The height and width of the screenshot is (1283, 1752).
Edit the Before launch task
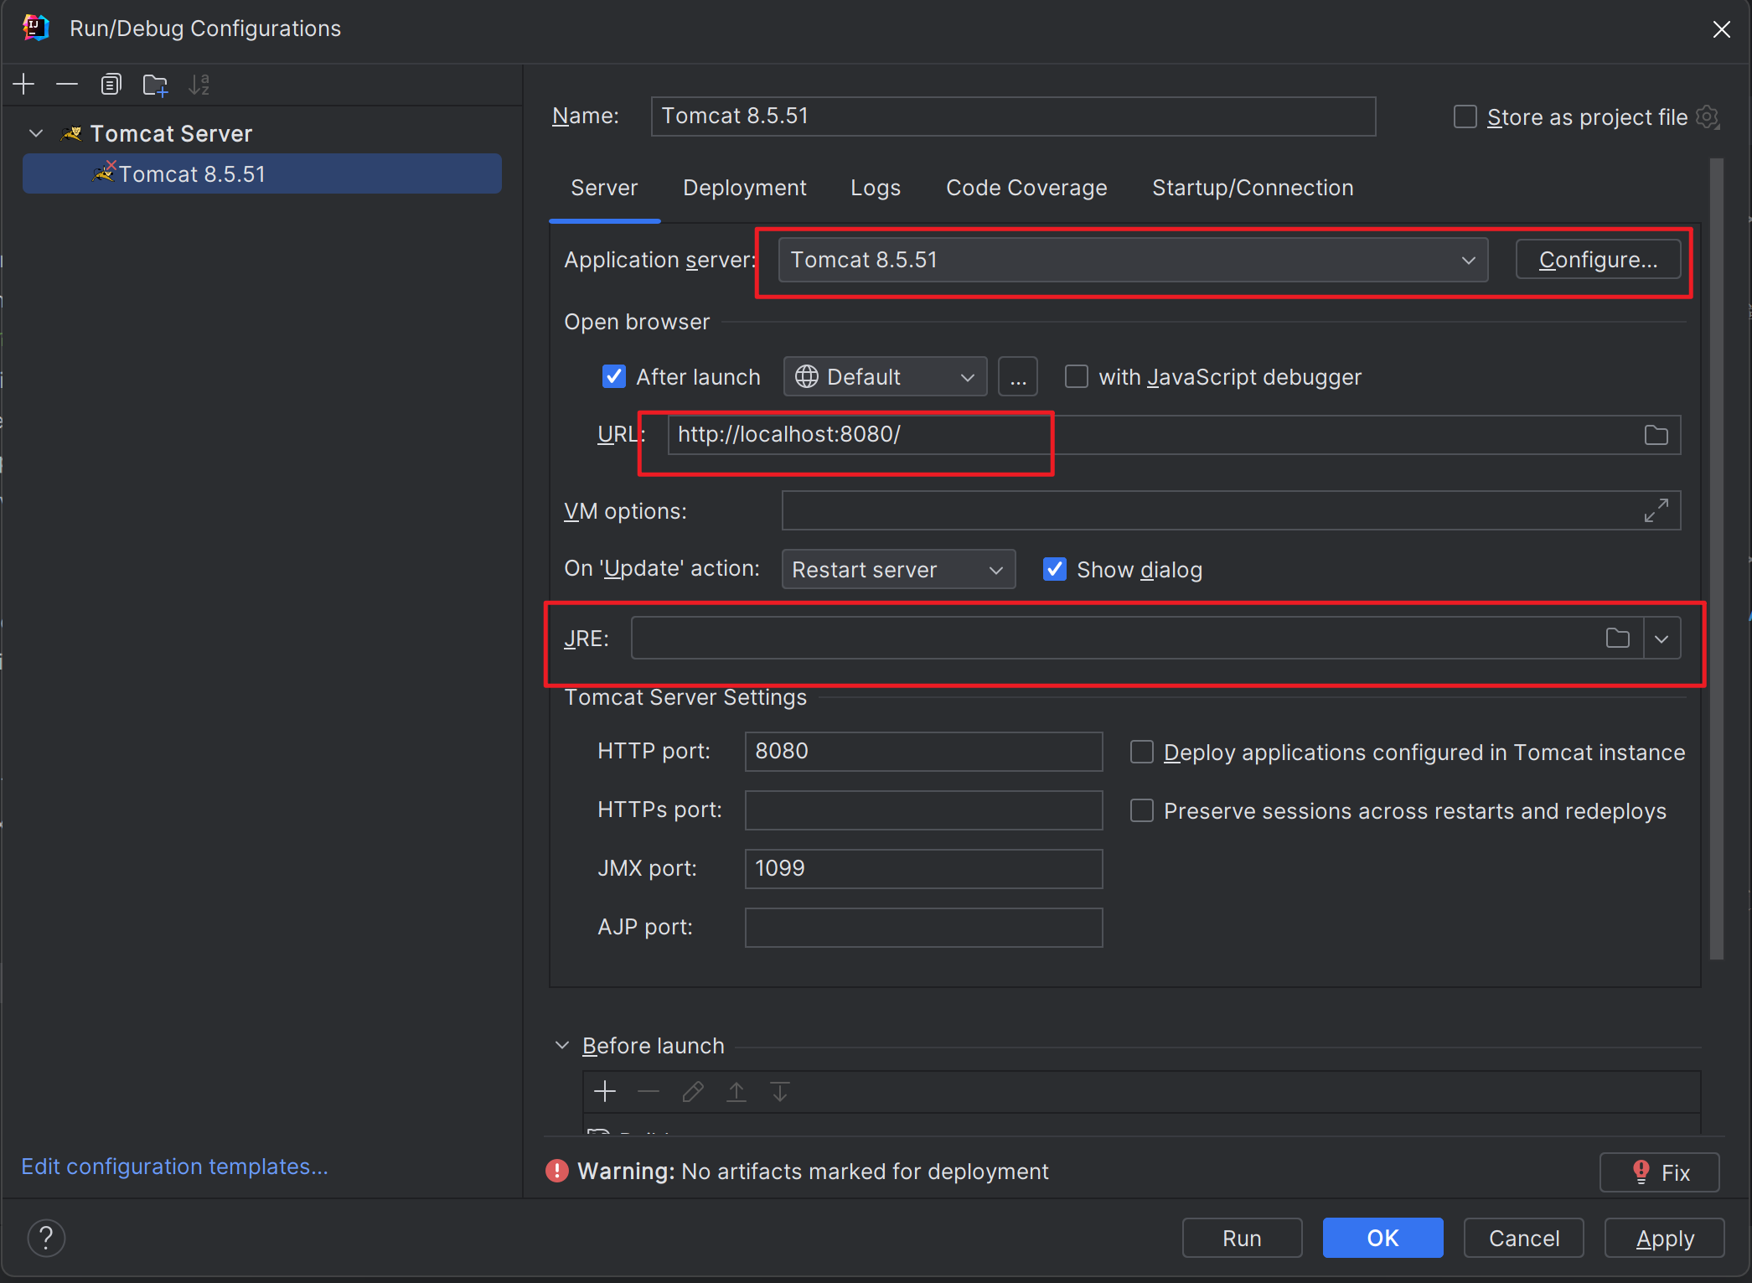tap(693, 1091)
